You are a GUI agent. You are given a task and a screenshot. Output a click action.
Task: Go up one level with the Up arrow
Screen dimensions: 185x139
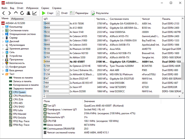[16, 13]
